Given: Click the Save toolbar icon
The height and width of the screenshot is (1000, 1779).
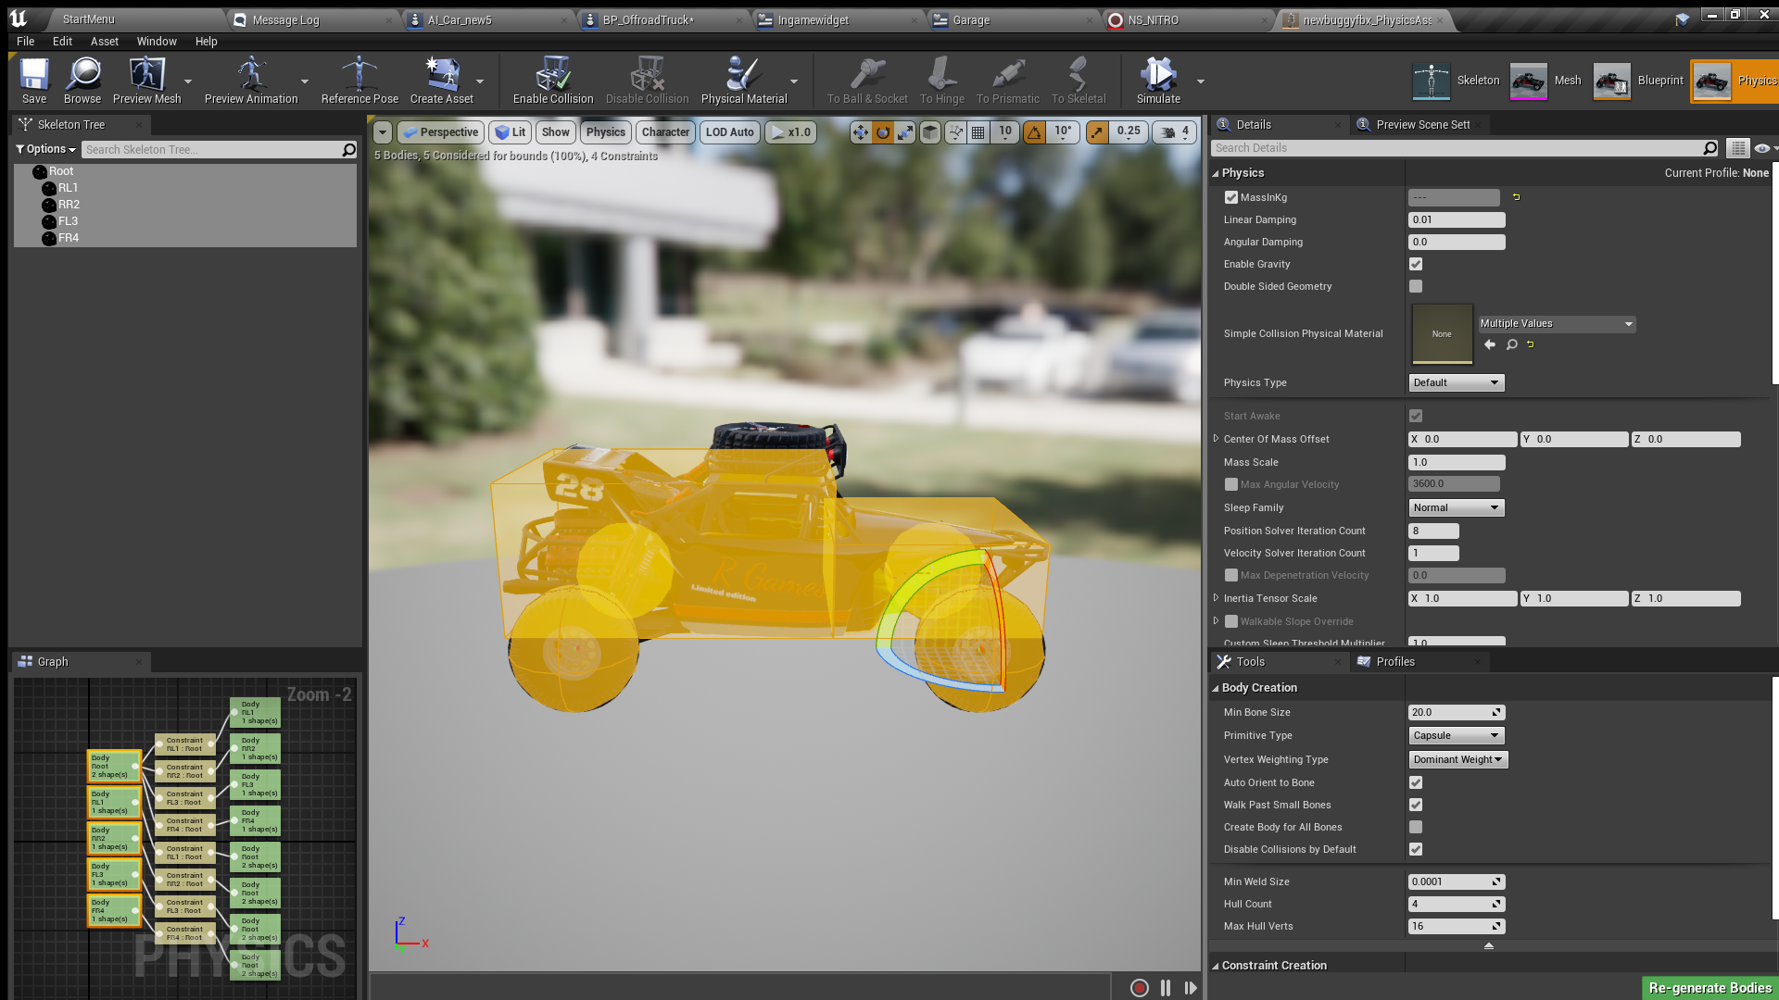Looking at the screenshot, I should pos(34,80).
